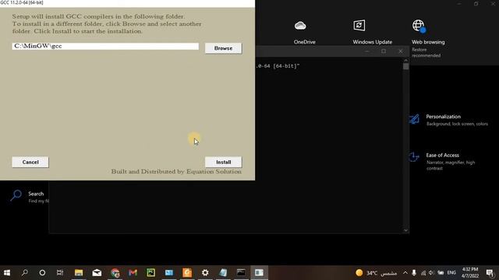Open the blue photo app on taskbar
The width and height of the screenshot is (499, 280).
tap(169, 273)
